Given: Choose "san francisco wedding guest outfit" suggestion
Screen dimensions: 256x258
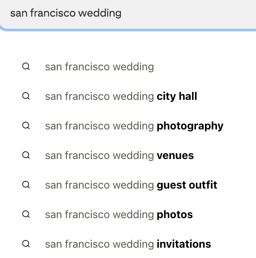Looking at the screenshot, I should tap(128, 185).
